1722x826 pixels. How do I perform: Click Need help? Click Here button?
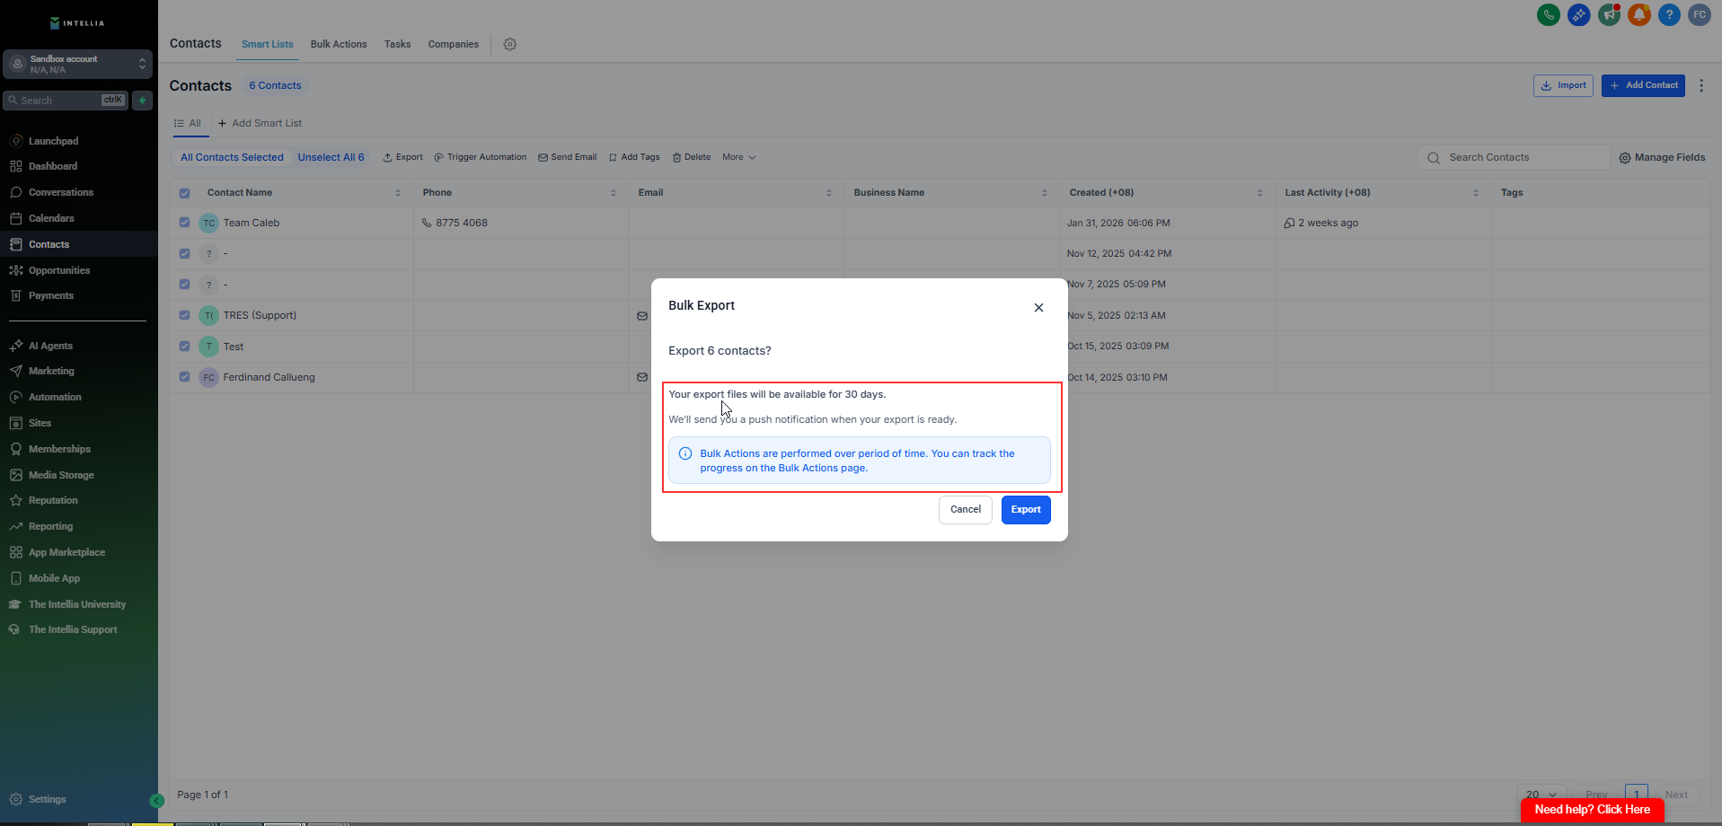pos(1592,810)
